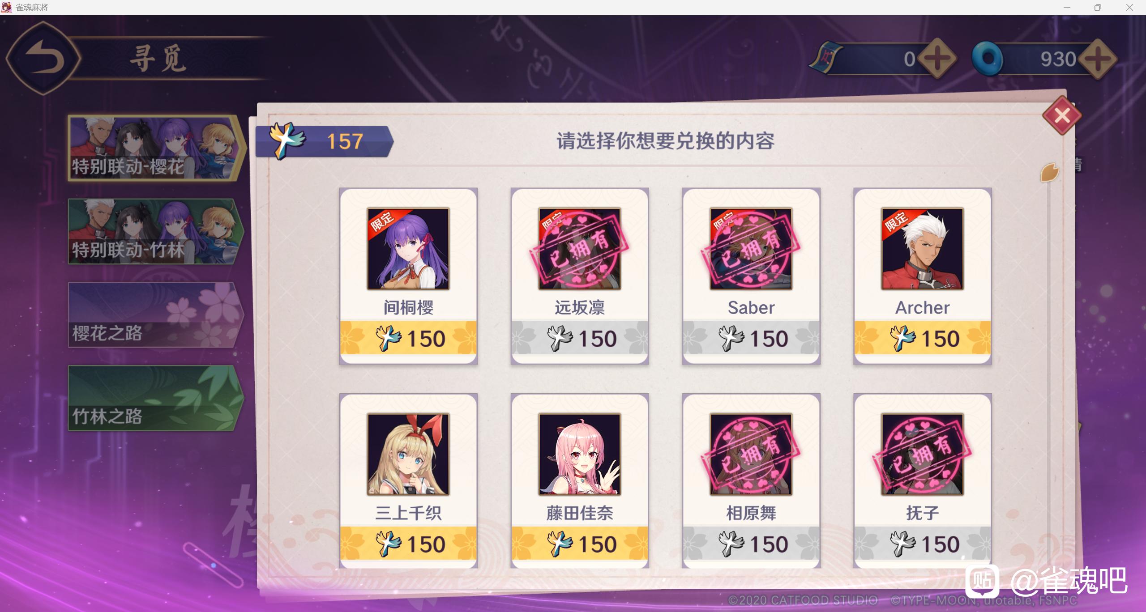Screen dimensions: 1146x612
Task: Add scroll tickets via plus icon
Action: click(937, 59)
